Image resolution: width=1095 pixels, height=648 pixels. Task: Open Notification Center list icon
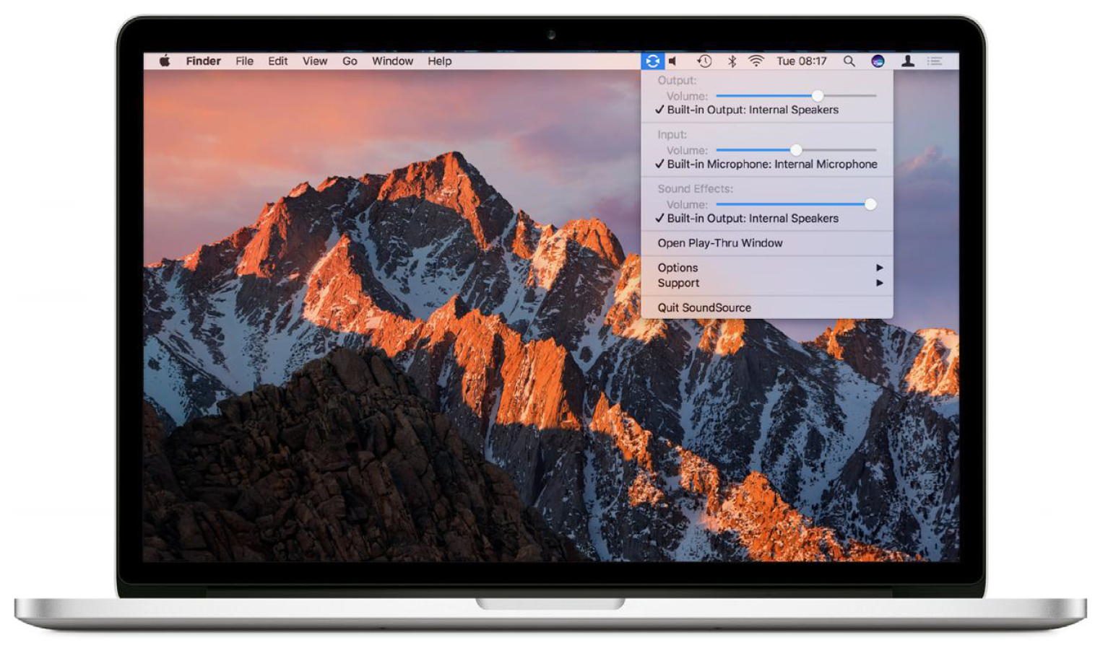tap(935, 61)
